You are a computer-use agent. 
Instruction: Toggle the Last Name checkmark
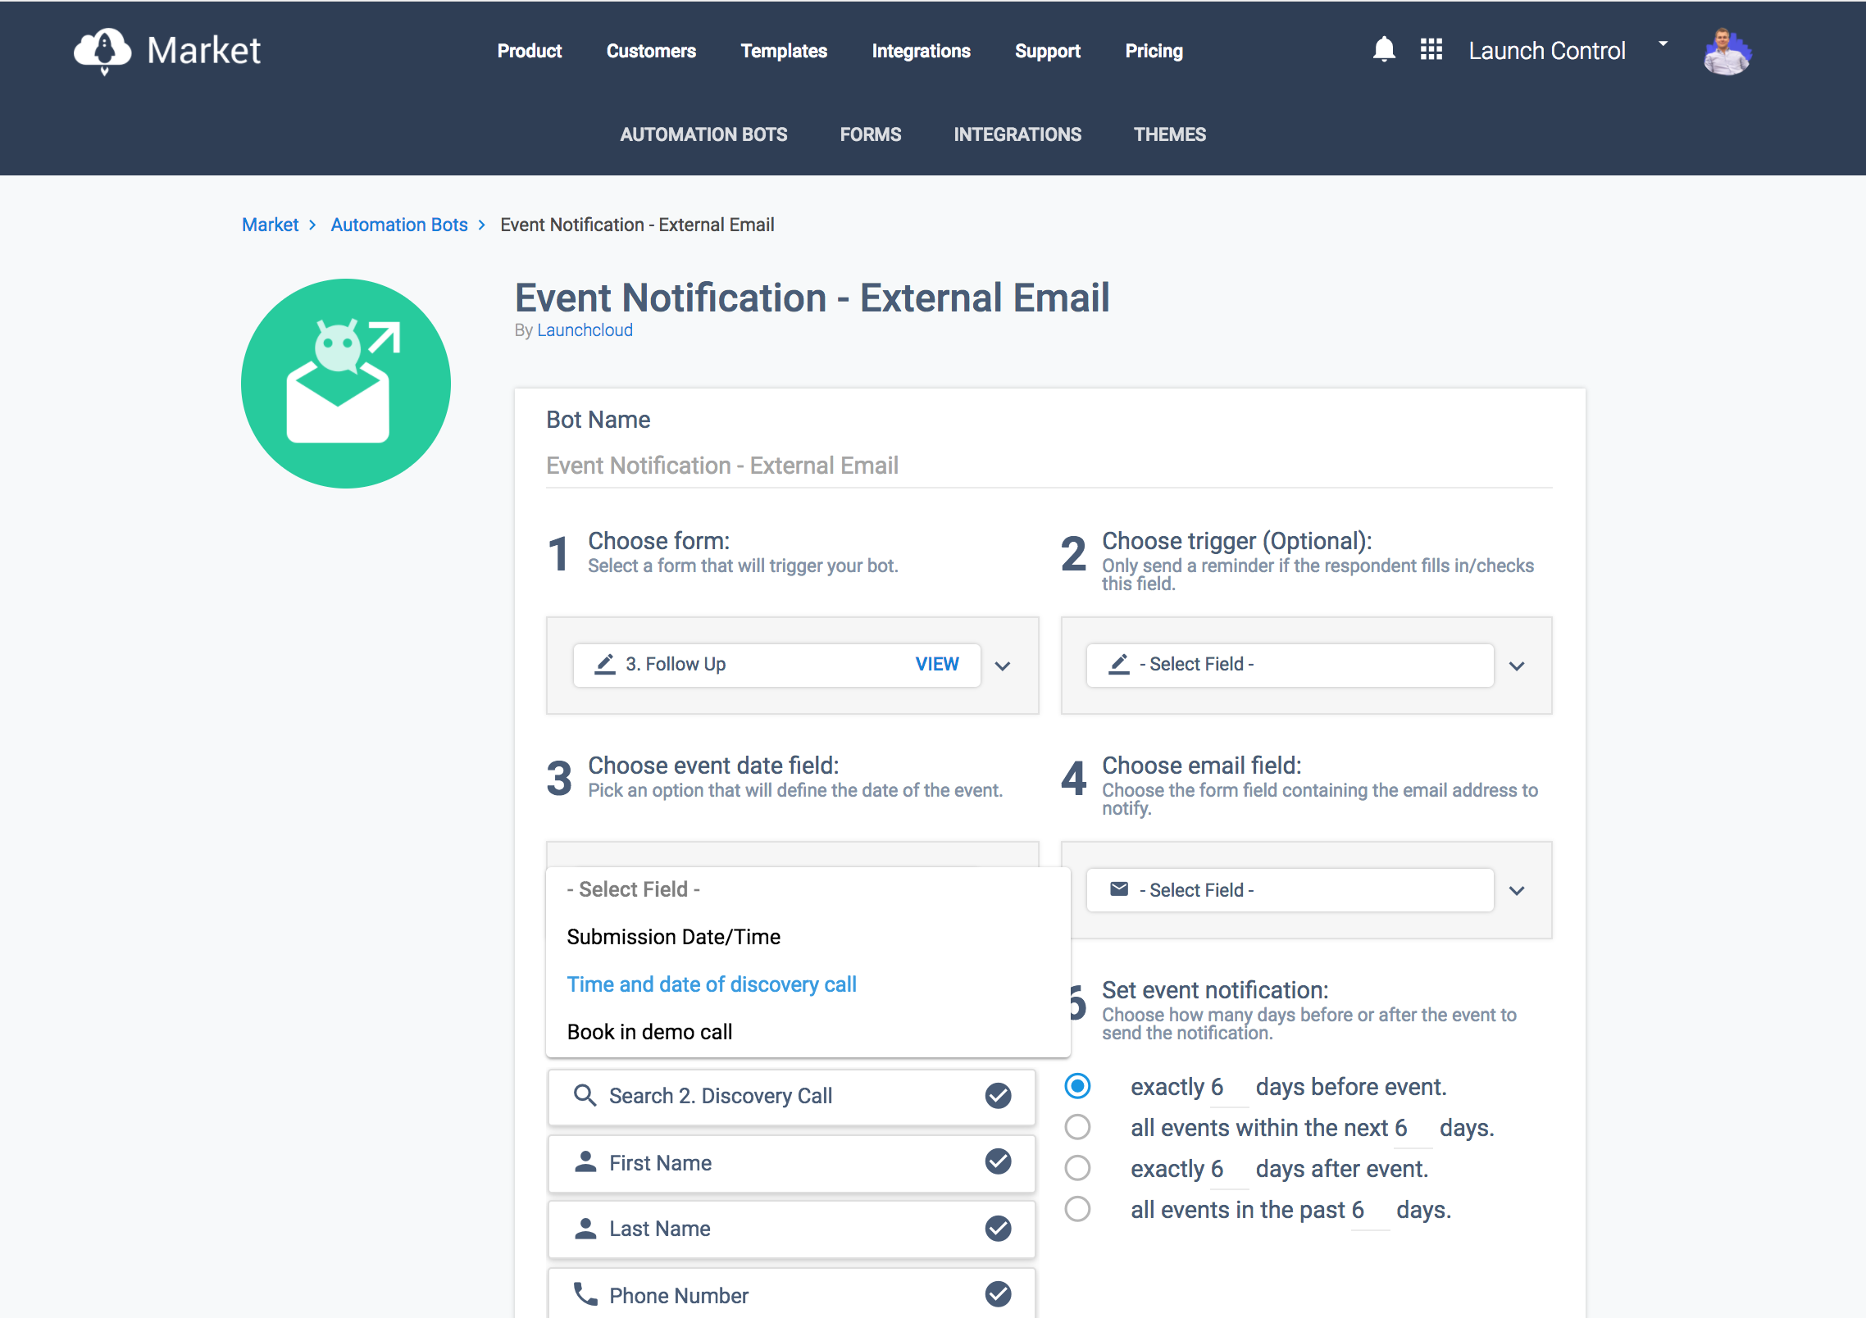[x=998, y=1228]
